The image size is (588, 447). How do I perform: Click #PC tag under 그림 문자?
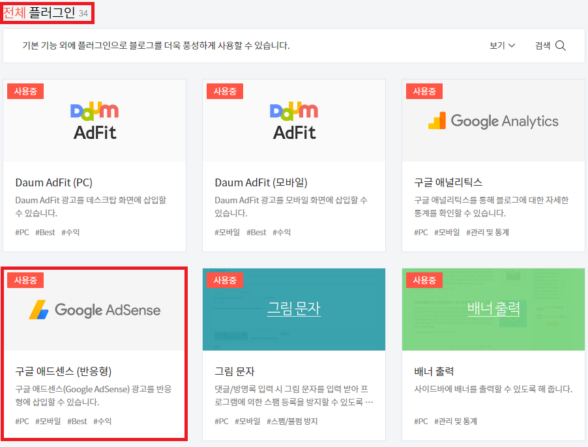[222, 421]
